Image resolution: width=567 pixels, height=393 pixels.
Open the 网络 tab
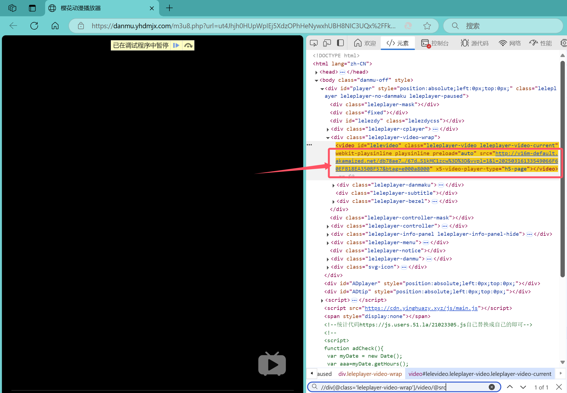coord(510,43)
